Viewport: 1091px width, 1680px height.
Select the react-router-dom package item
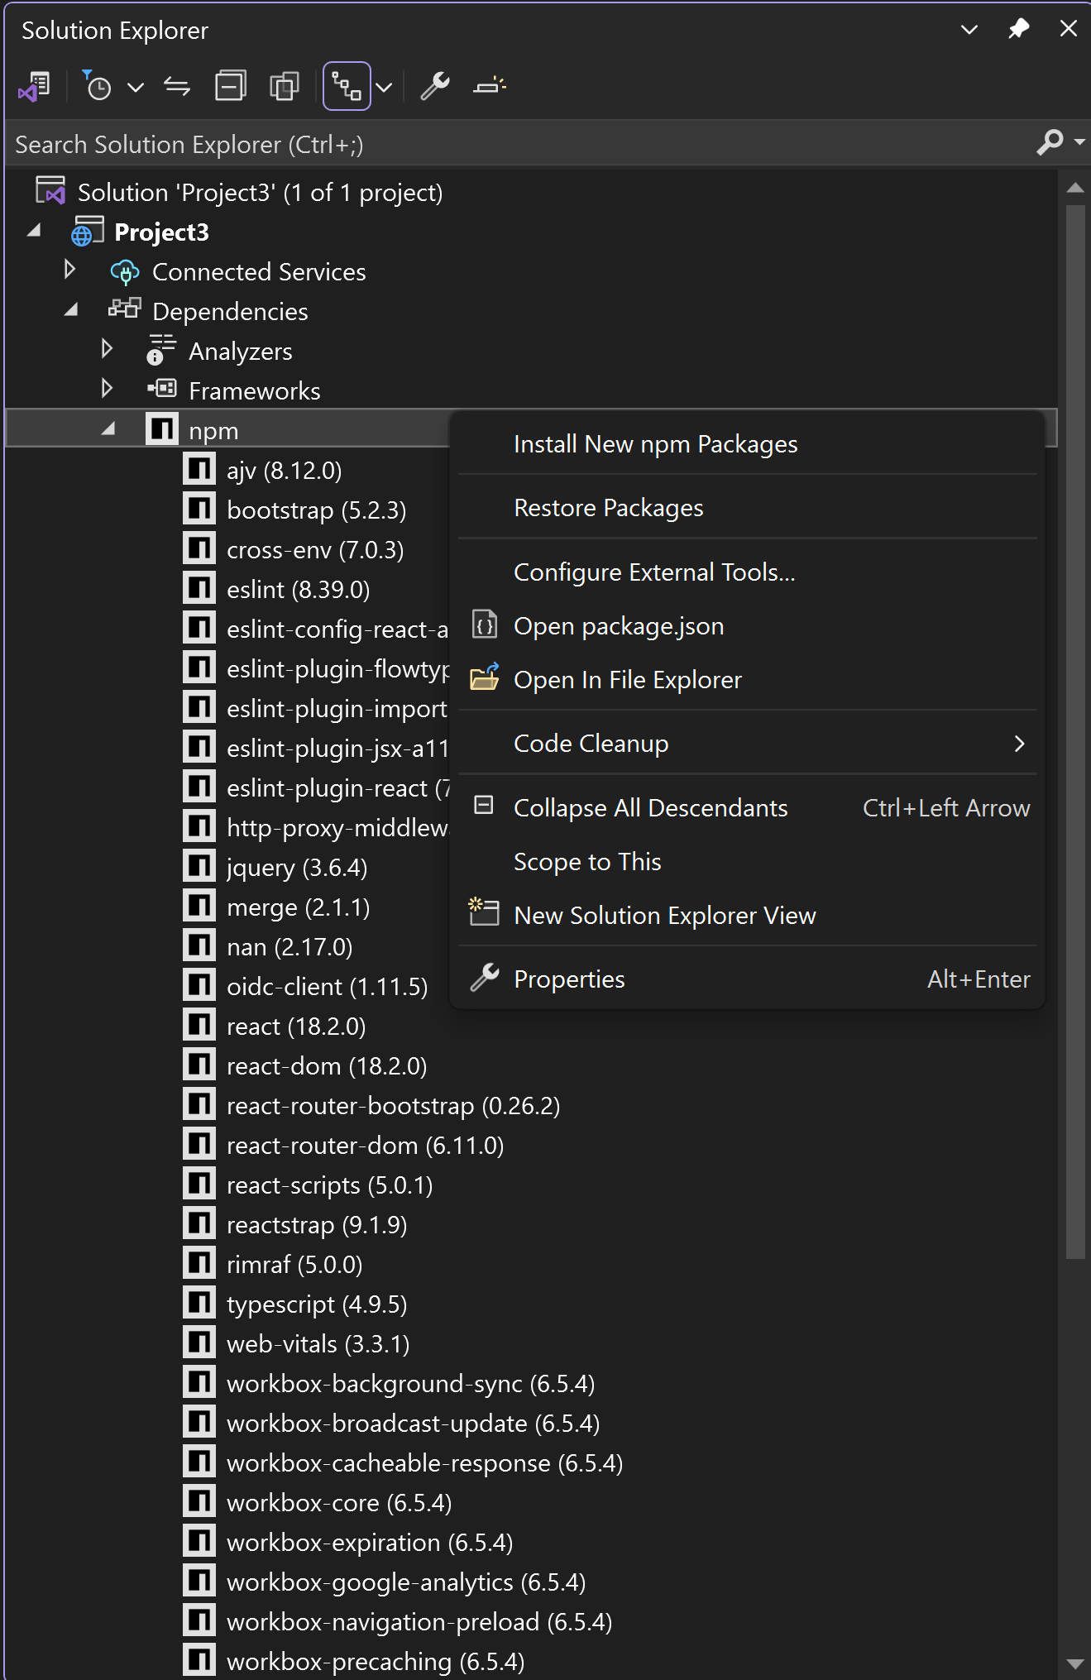[365, 1146]
